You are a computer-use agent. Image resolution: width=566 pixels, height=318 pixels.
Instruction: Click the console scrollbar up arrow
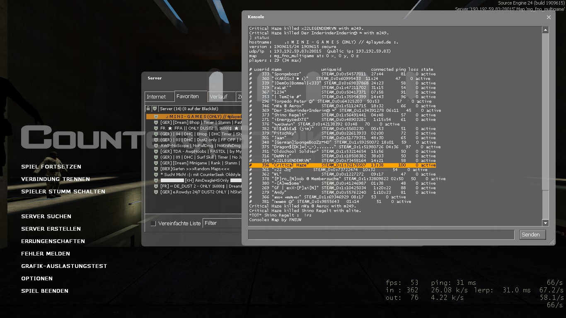545,29
